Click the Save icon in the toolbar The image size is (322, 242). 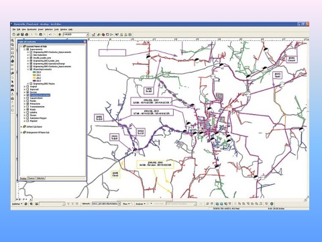tap(22, 34)
